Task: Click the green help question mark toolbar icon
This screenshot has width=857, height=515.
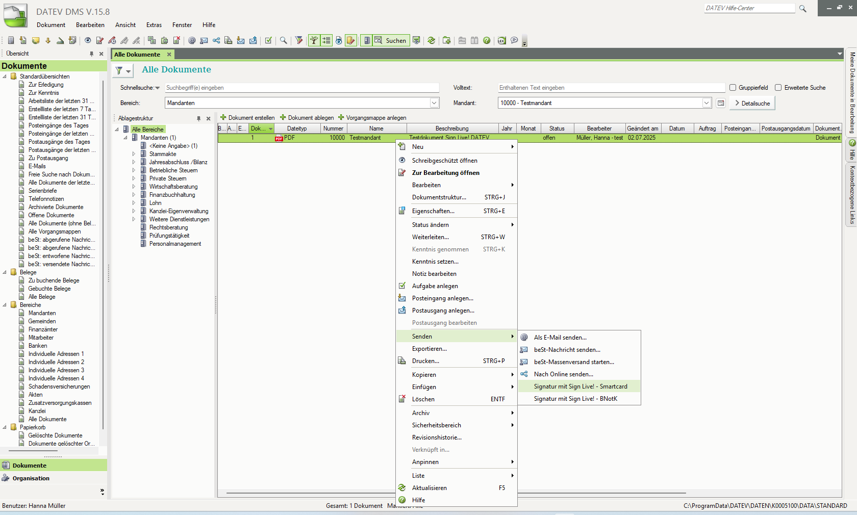Action: tap(487, 40)
